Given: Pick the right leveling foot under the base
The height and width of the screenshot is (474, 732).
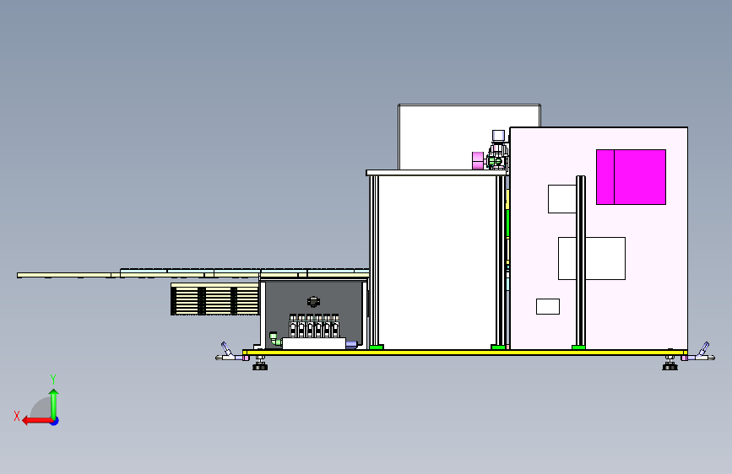Looking at the screenshot, I should click(x=670, y=363).
